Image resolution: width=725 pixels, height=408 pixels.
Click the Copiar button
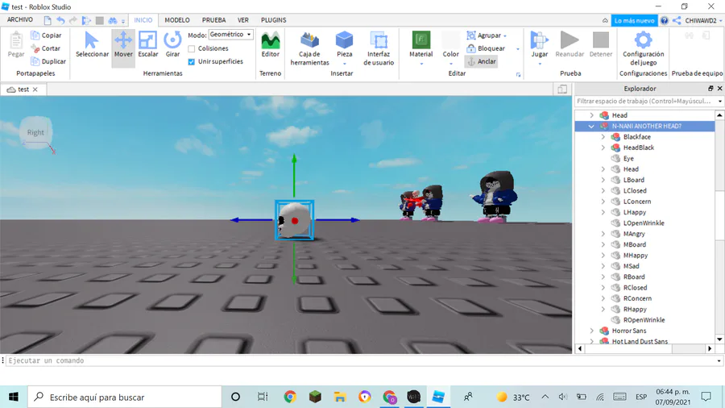tap(46, 35)
